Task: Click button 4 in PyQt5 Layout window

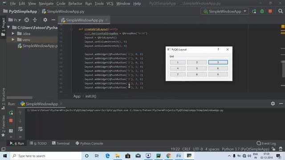Action: (x=178, y=68)
